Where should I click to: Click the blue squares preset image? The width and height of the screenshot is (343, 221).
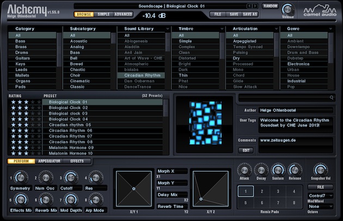coord(205,123)
